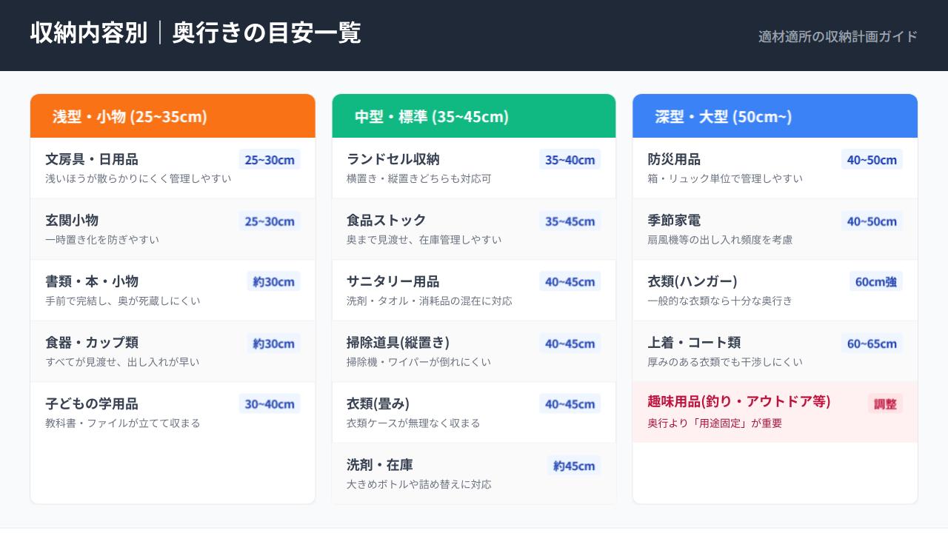Image resolution: width=948 pixels, height=533 pixels.
Task: Click the red 調整 badge
Action: tap(885, 404)
